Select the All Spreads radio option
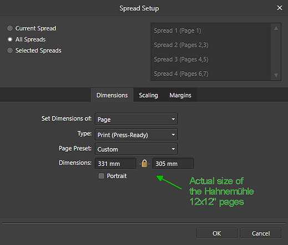This screenshot has width=288, height=245. [x=10, y=39]
